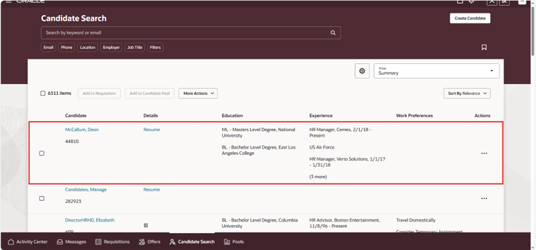This screenshot has height=250, width=536.
Task: Tick the checkbox for Candidates, Manage
Action: coord(42,199)
